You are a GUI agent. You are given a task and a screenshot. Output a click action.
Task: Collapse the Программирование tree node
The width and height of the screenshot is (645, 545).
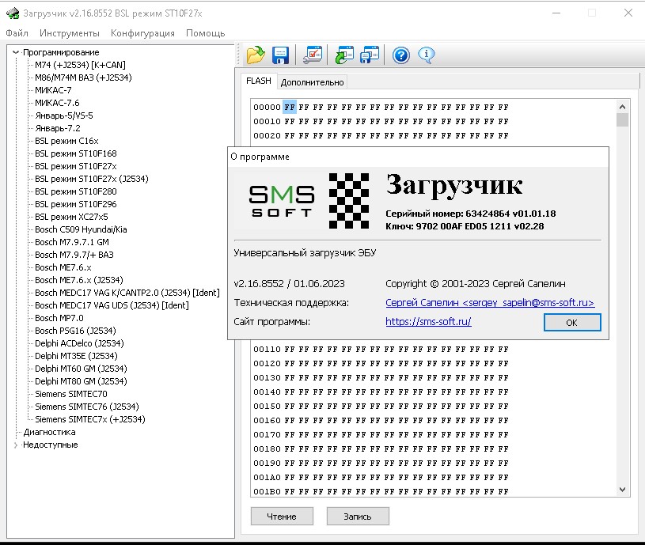pos(16,52)
